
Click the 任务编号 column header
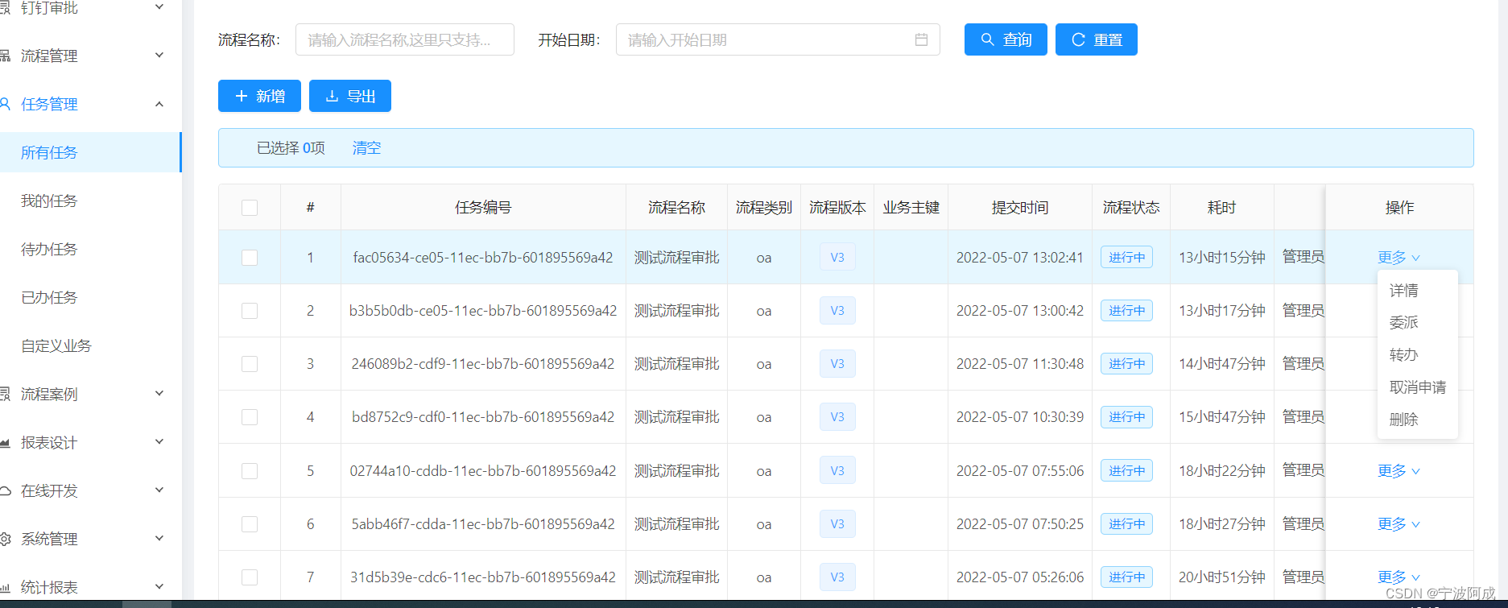coord(483,208)
